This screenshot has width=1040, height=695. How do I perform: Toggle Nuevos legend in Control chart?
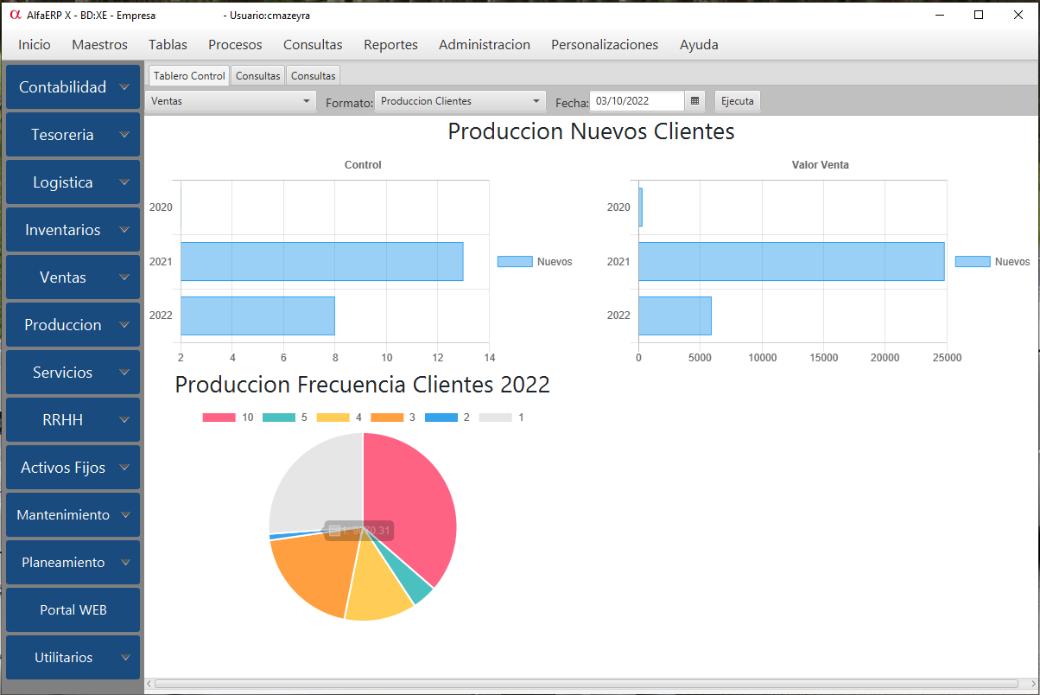[515, 262]
